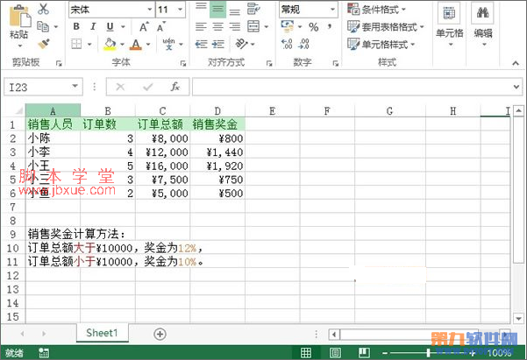The height and width of the screenshot is (360, 527).
Task: Expand Paste options arrow under 粘贴
Action: click(19, 46)
